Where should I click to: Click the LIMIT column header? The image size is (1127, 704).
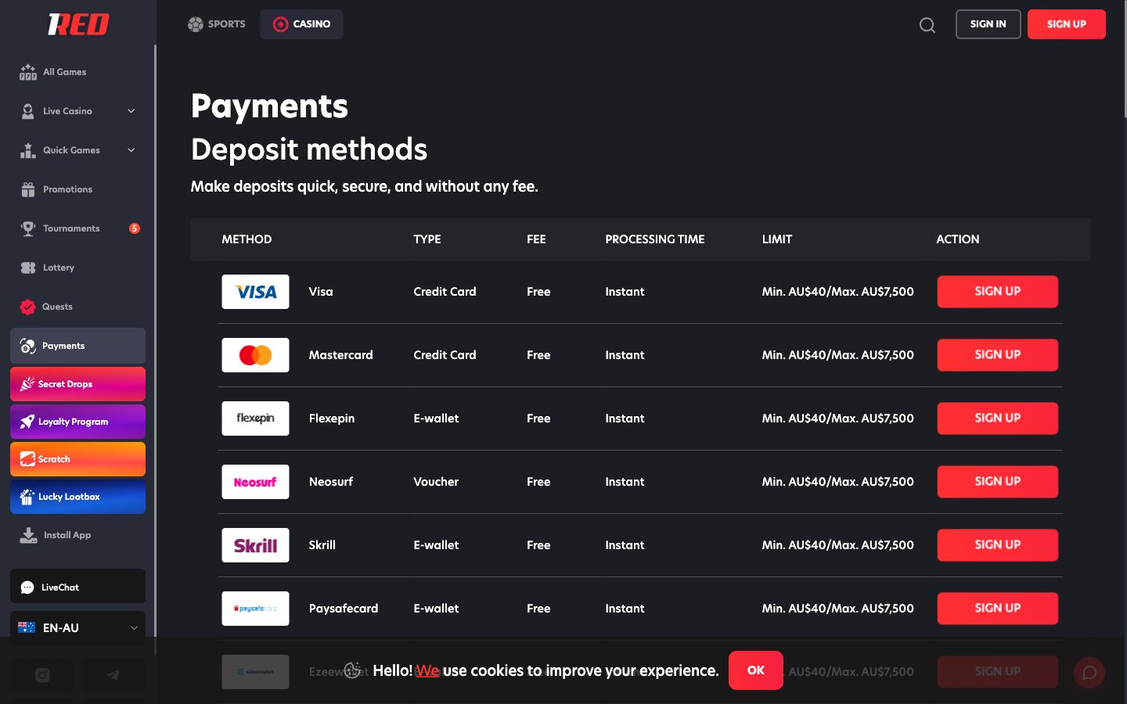point(777,239)
